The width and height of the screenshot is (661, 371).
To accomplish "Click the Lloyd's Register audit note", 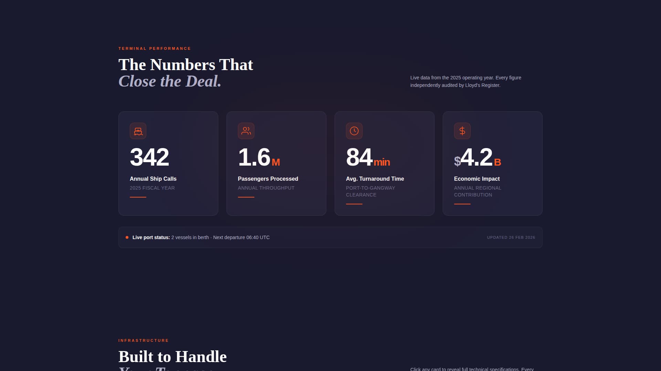I will click(x=465, y=81).
